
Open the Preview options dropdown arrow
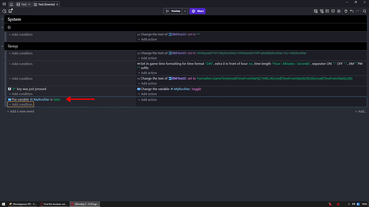click(x=185, y=11)
